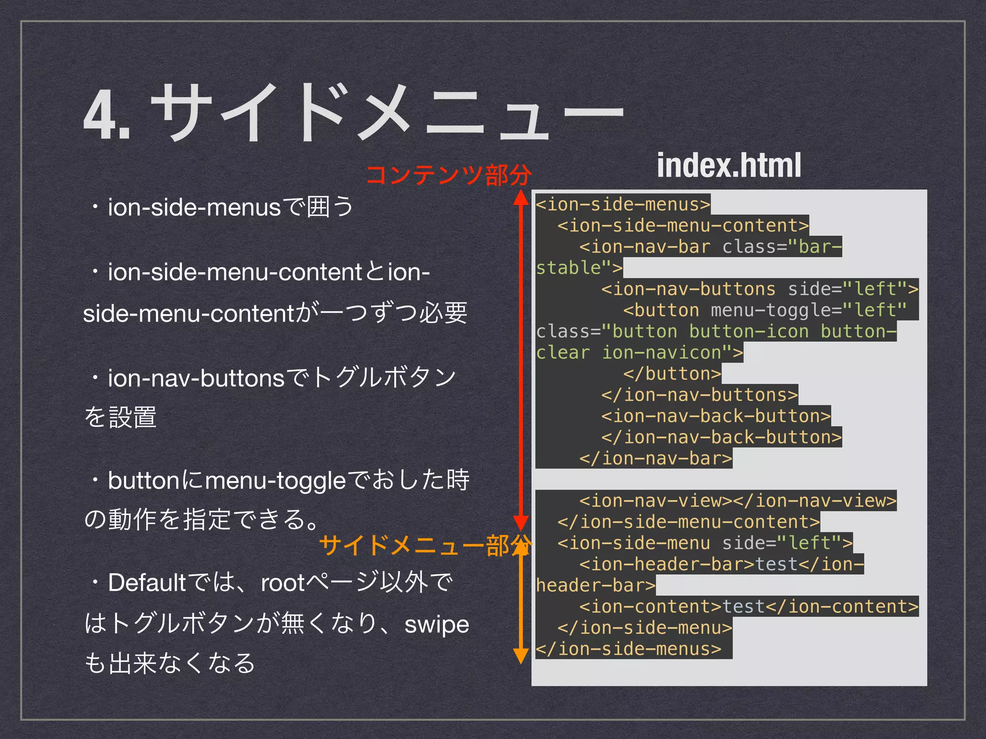
Task: Click code '<button menu-toggle="left"'
Action: click(x=765, y=310)
